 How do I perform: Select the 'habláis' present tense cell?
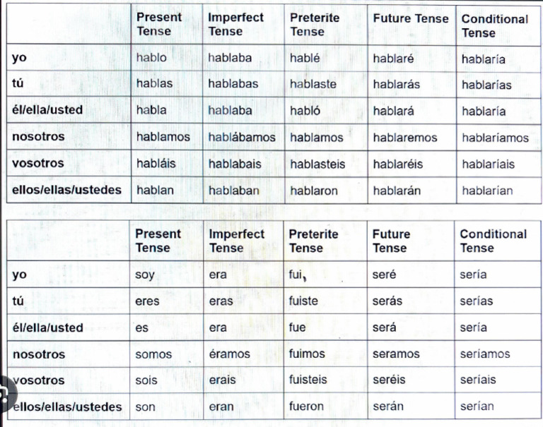[154, 164]
